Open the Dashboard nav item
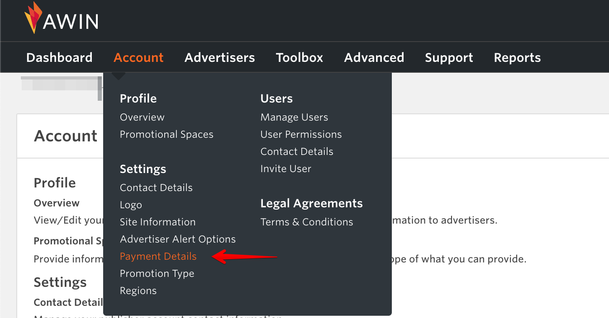This screenshot has width=609, height=318. tap(59, 58)
